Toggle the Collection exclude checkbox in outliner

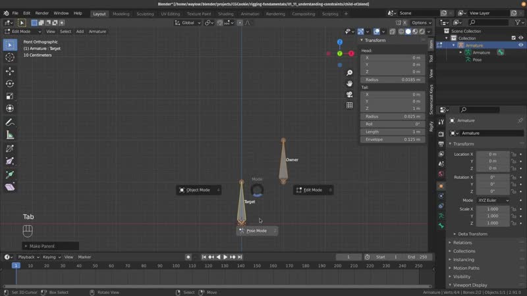(514, 38)
